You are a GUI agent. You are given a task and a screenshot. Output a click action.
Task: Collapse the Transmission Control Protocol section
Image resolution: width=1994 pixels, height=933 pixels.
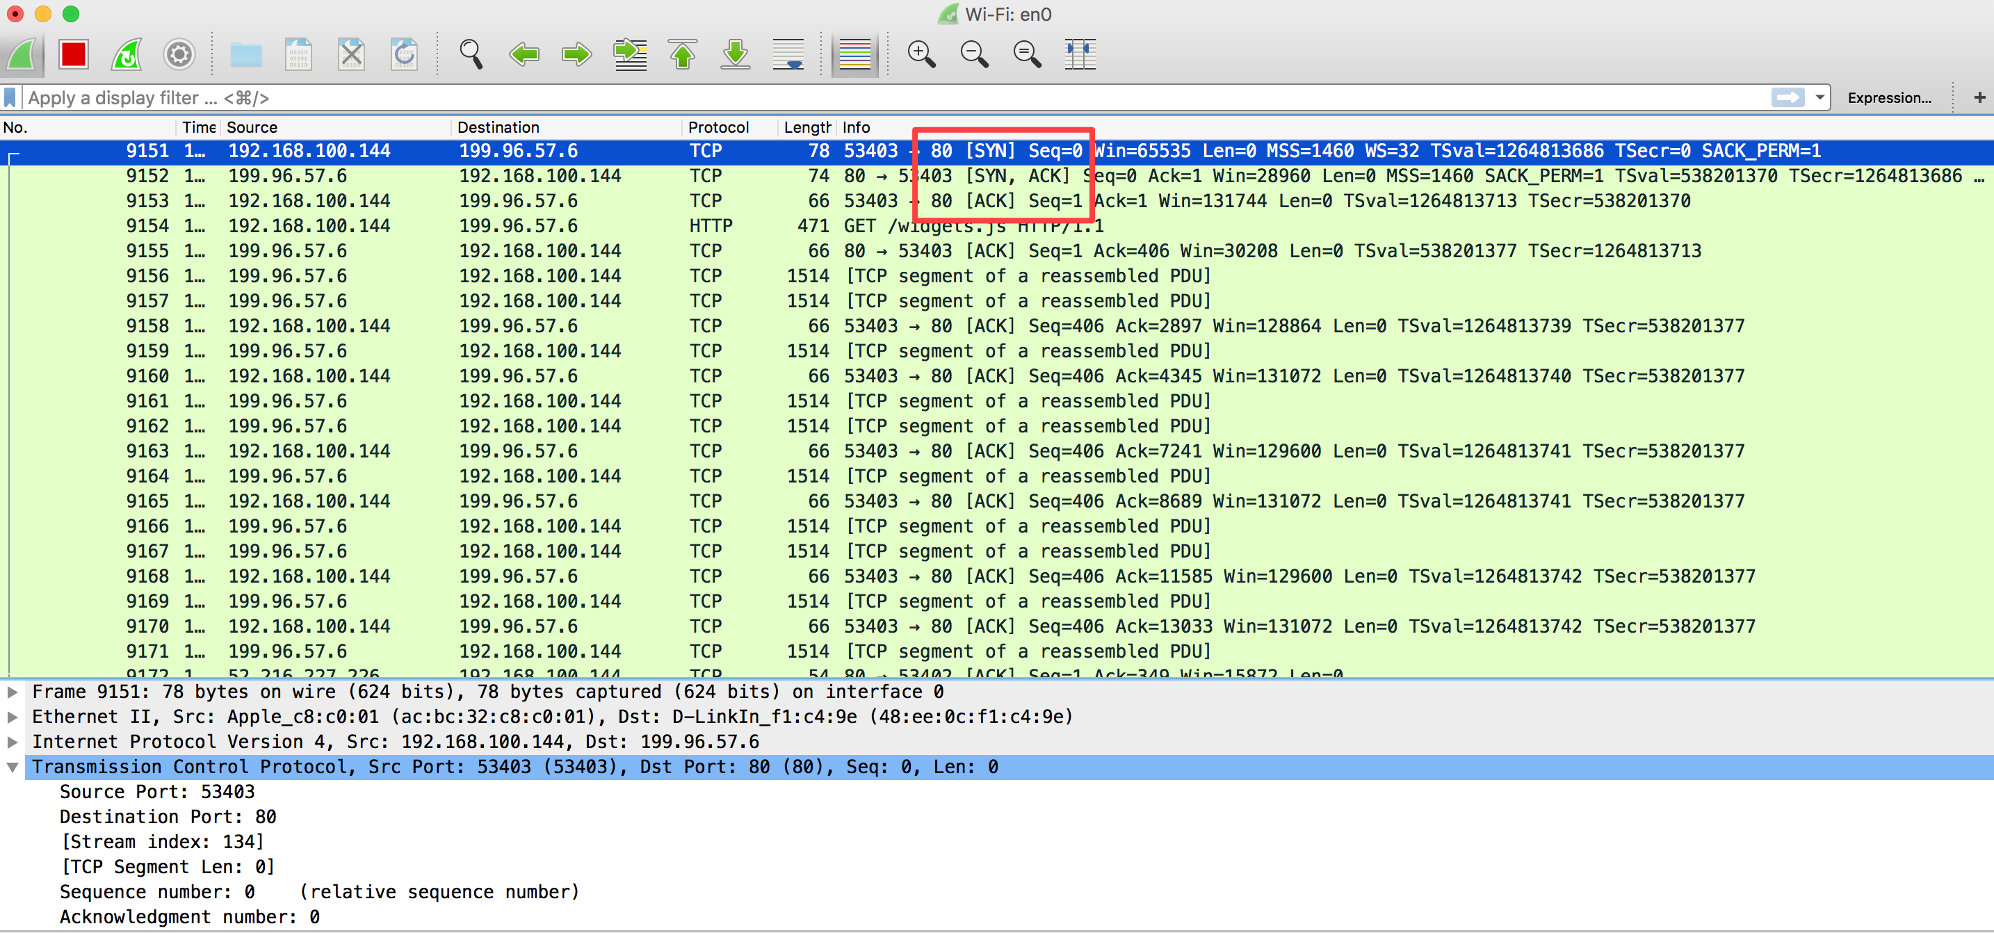coord(13,767)
